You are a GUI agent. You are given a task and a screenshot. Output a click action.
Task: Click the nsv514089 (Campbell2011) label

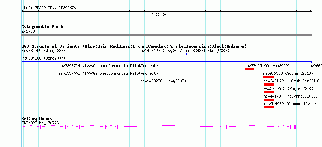(290, 104)
